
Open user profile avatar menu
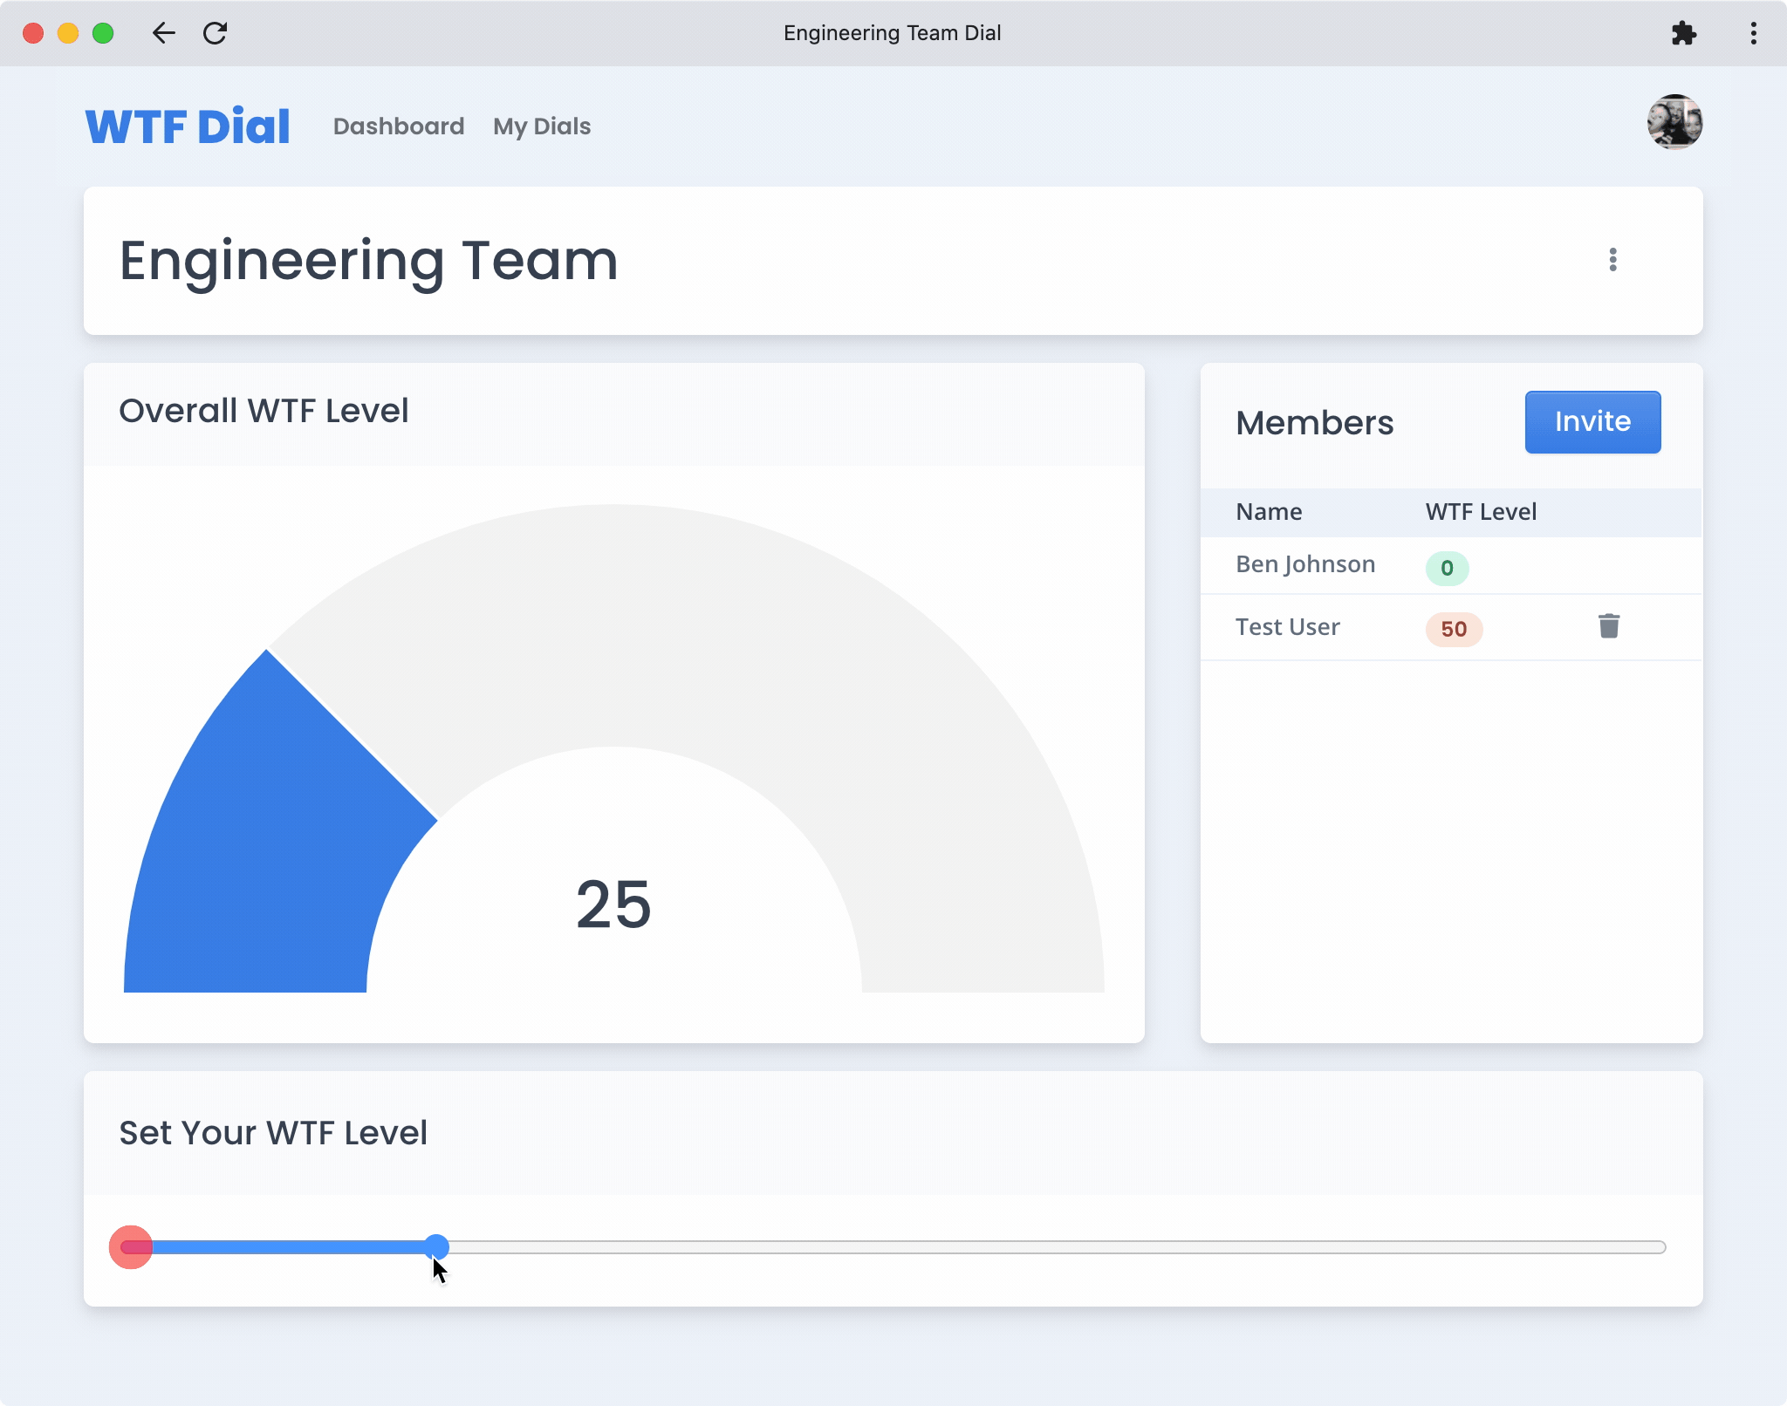[x=1674, y=122]
